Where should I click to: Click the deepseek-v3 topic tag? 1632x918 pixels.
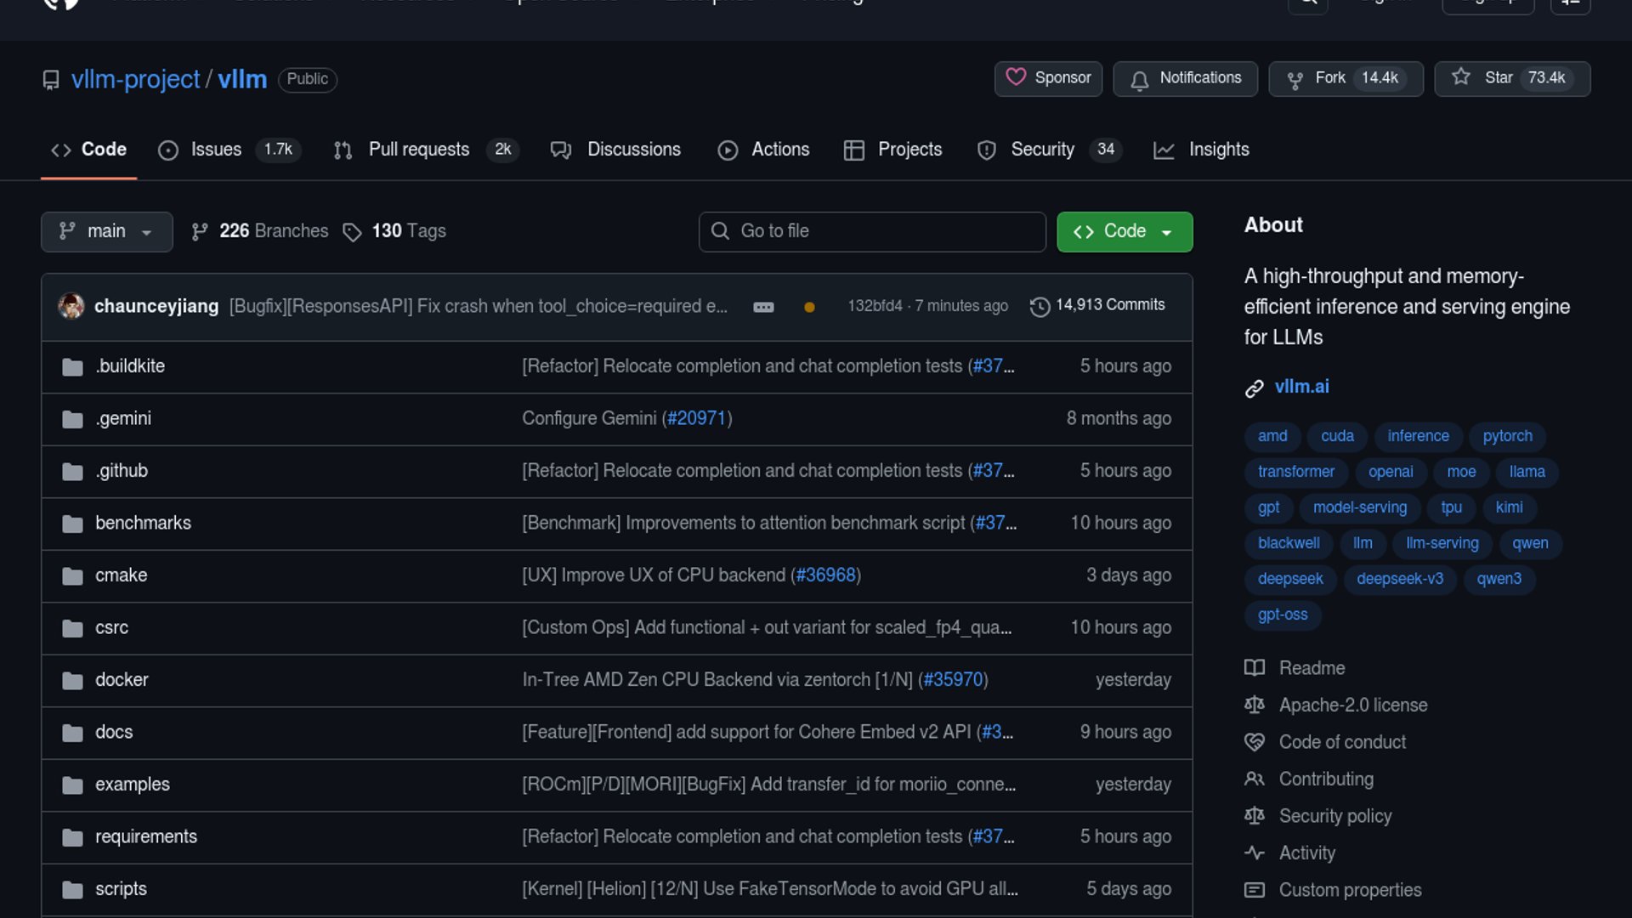pyautogui.click(x=1399, y=579)
